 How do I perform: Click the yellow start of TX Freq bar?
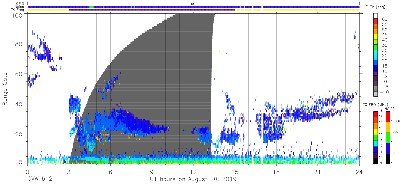point(48,10)
